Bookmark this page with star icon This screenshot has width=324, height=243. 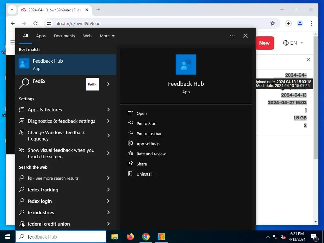(273, 23)
